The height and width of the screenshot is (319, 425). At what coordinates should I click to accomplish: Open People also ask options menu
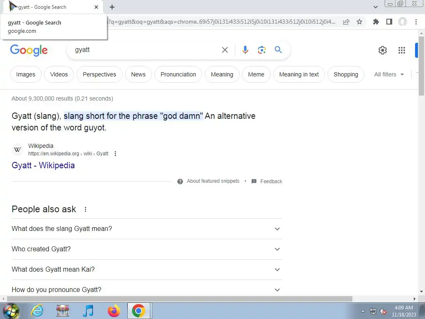[85, 209]
